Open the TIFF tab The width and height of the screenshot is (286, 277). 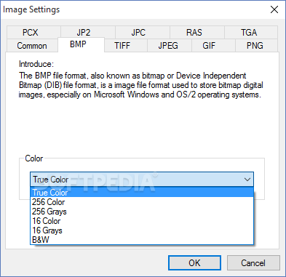click(126, 46)
